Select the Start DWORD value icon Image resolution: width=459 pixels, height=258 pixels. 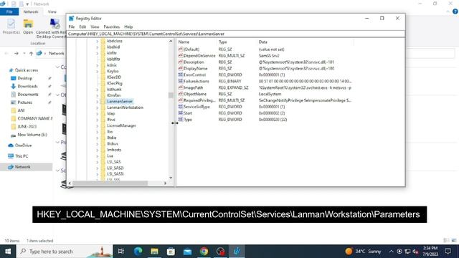point(181,113)
